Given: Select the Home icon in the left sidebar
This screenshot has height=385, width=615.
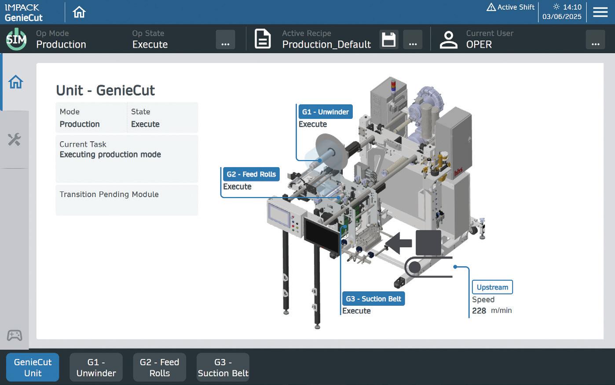Looking at the screenshot, I should click(x=15, y=82).
